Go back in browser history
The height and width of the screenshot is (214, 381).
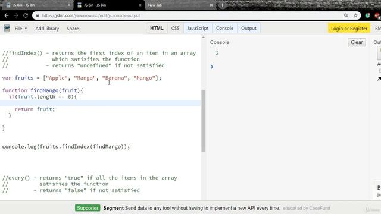(x=7, y=15)
